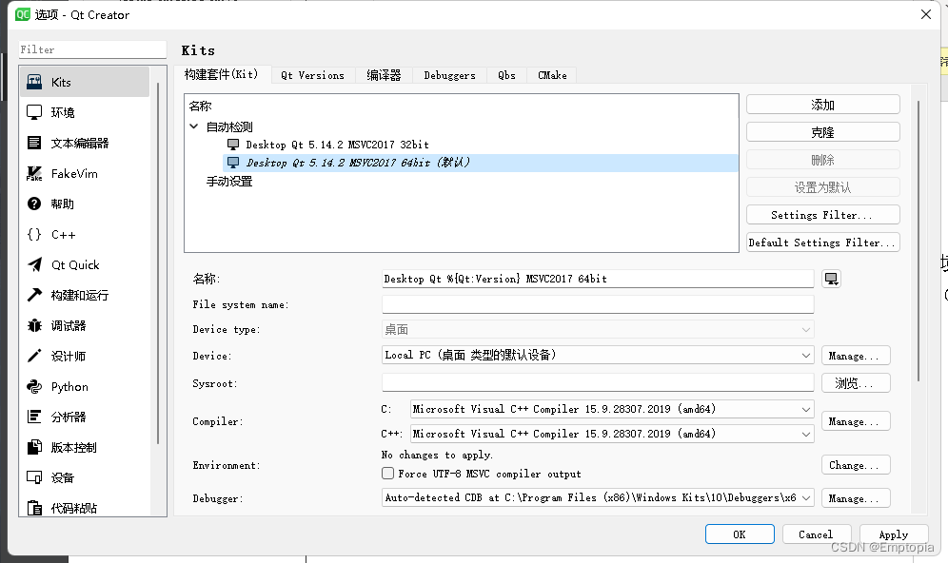The image size is (948, 563).
Task: Focus the Filter search field
Action: pos(92,49)
